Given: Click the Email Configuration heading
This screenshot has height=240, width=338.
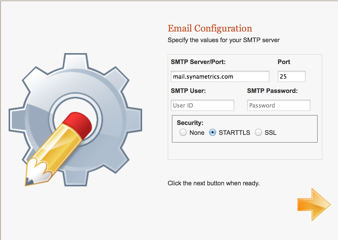Looking at the screenshot, I should 210,28.
